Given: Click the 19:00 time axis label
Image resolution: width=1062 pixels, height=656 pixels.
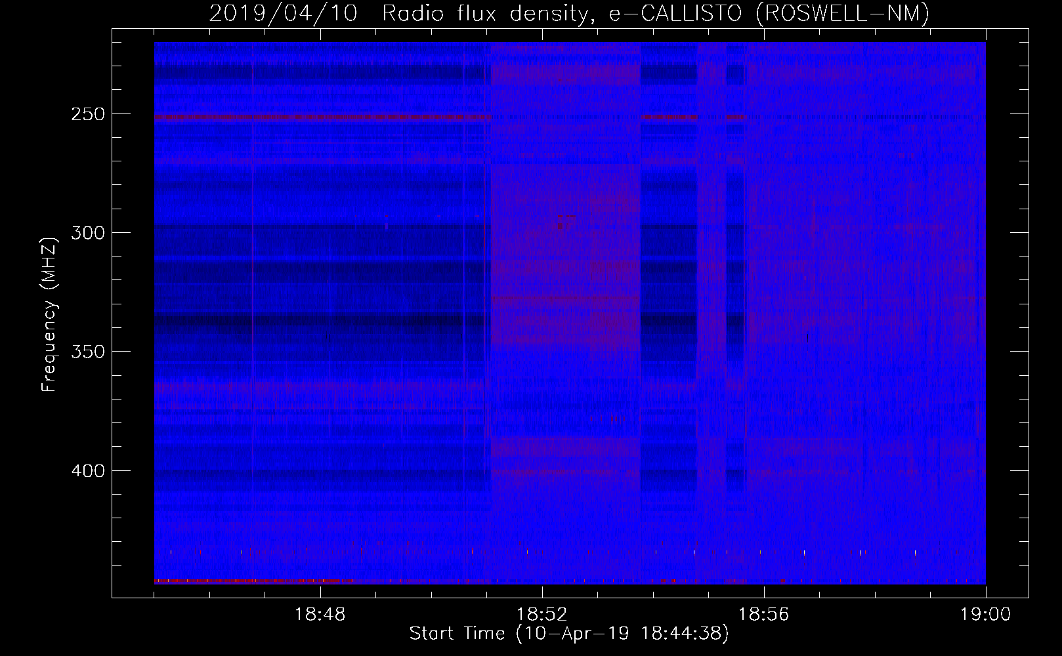Looking at the screenshot, I should click(986, 615).
